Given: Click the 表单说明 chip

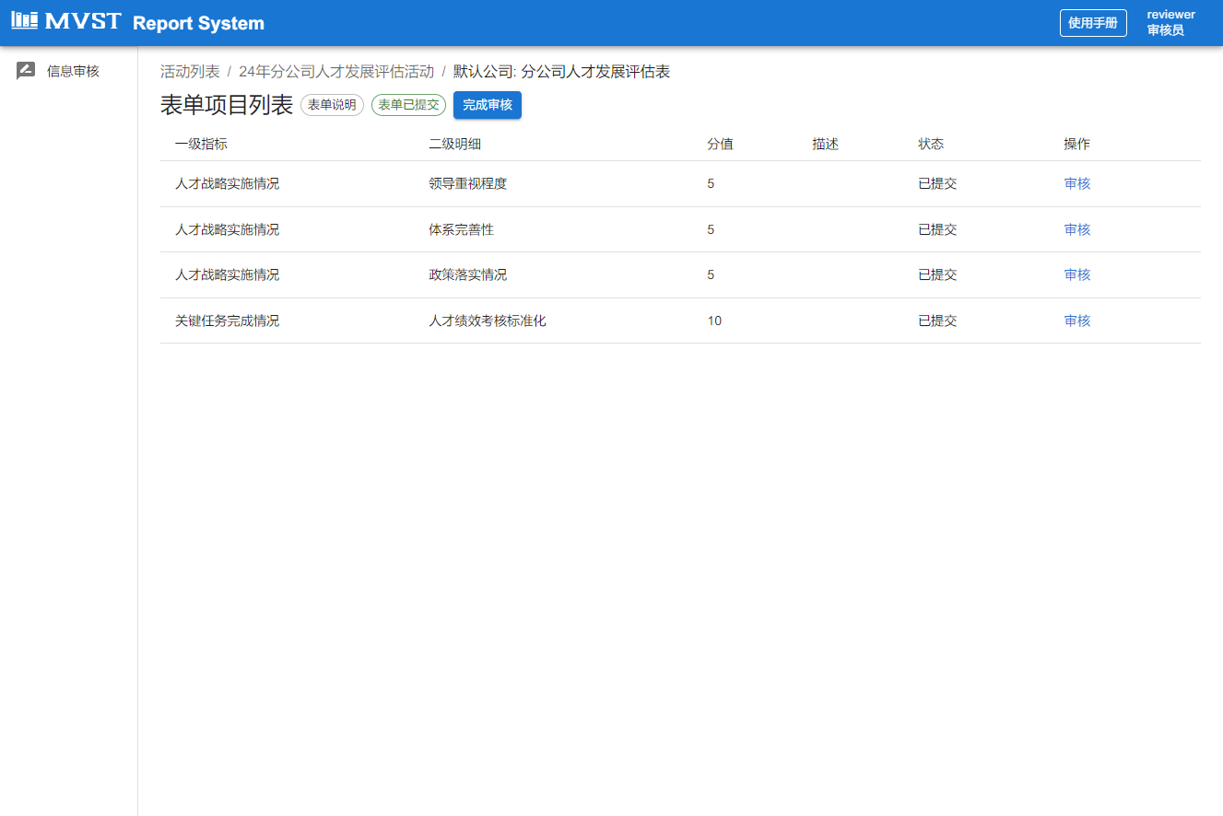Looking at the screenshot, I should pyautogui.click(x=332, y=105).
